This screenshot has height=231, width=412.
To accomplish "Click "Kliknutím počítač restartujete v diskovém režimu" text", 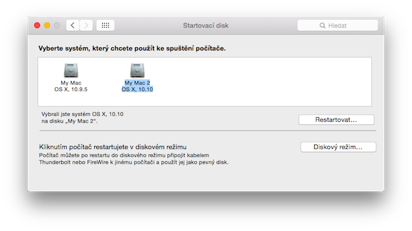I will click(113, 147).
